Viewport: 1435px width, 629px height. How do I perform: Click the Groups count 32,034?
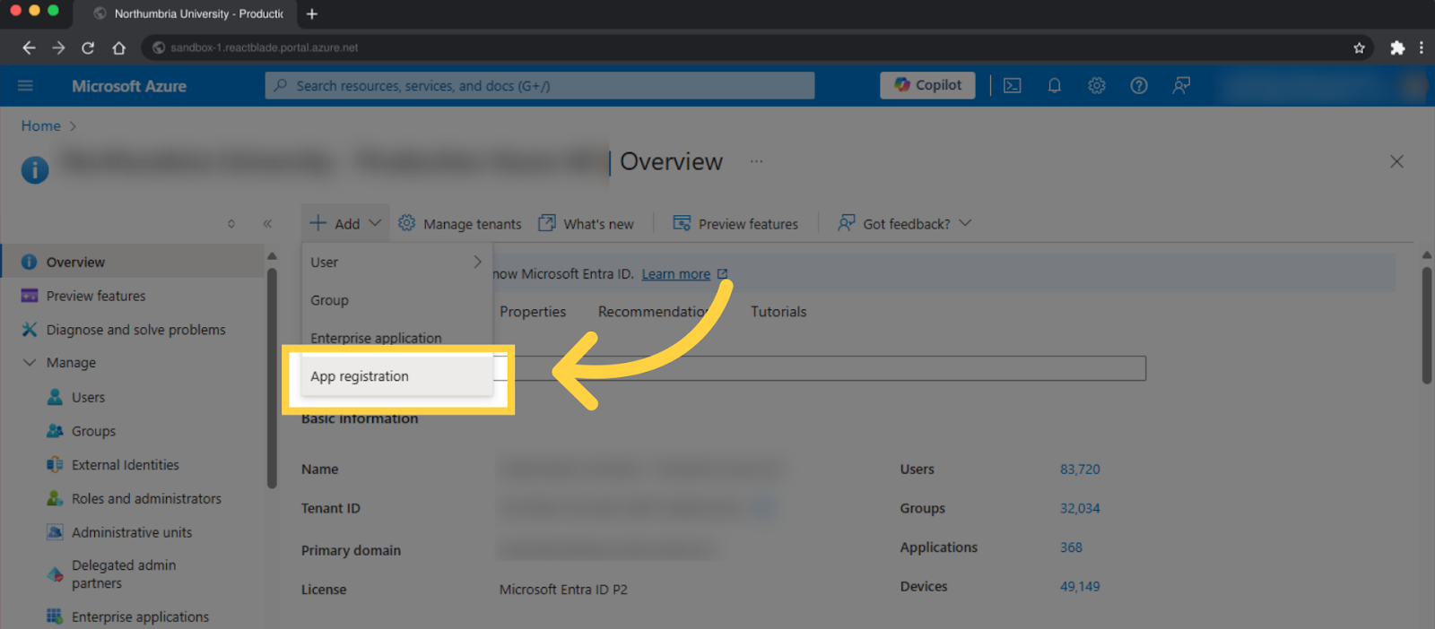[1080, 508]
